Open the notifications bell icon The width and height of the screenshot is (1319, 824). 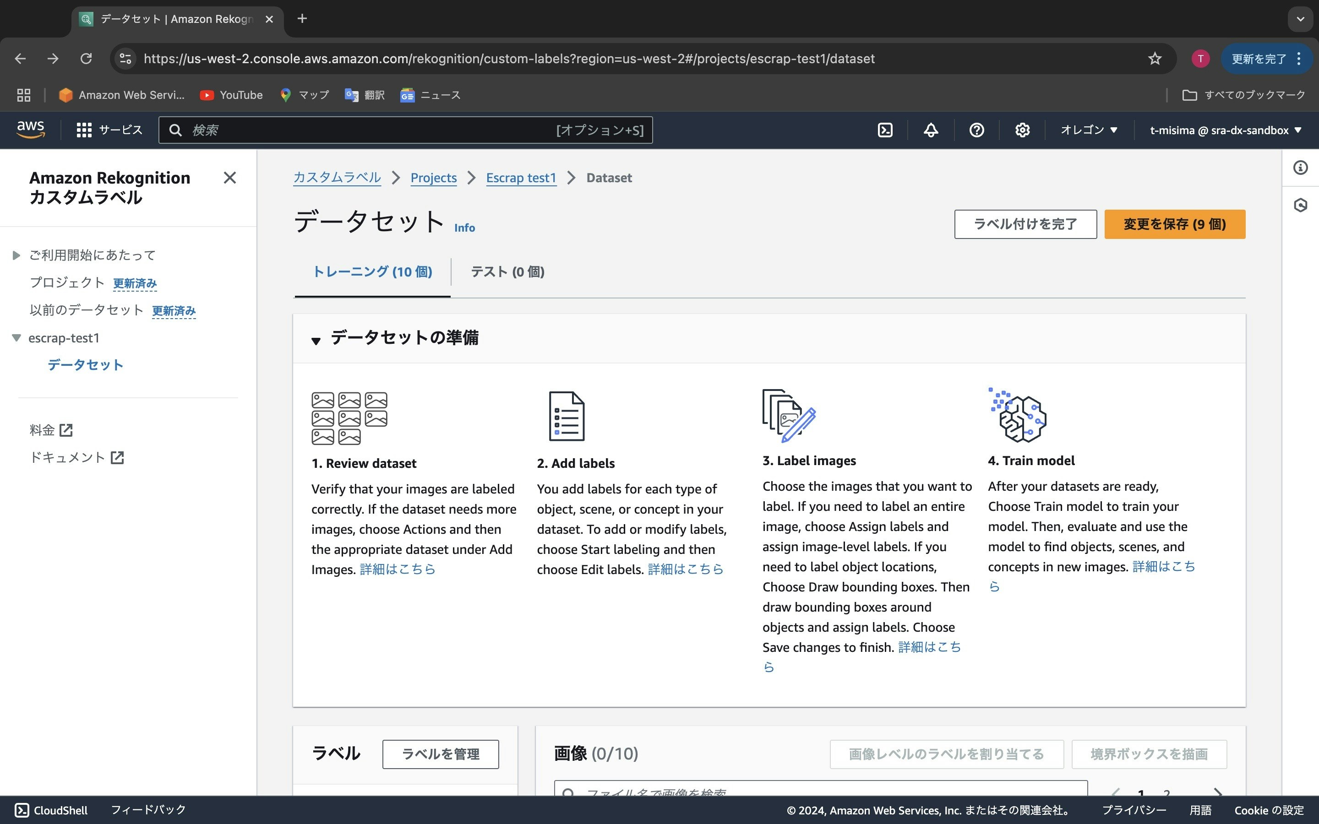point(931,130)
